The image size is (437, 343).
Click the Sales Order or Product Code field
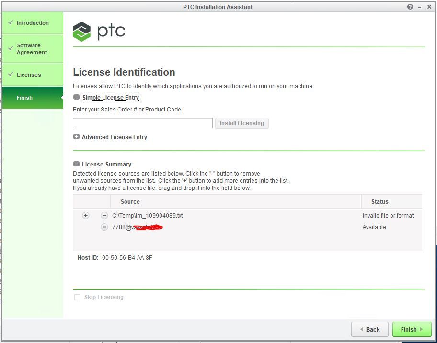coord(143,123)
